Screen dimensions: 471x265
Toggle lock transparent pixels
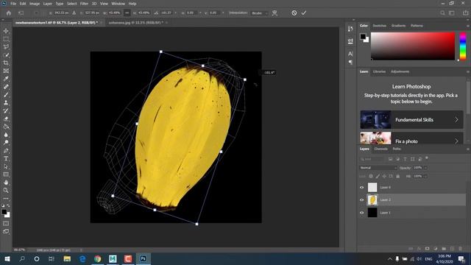tap(371, 177)
